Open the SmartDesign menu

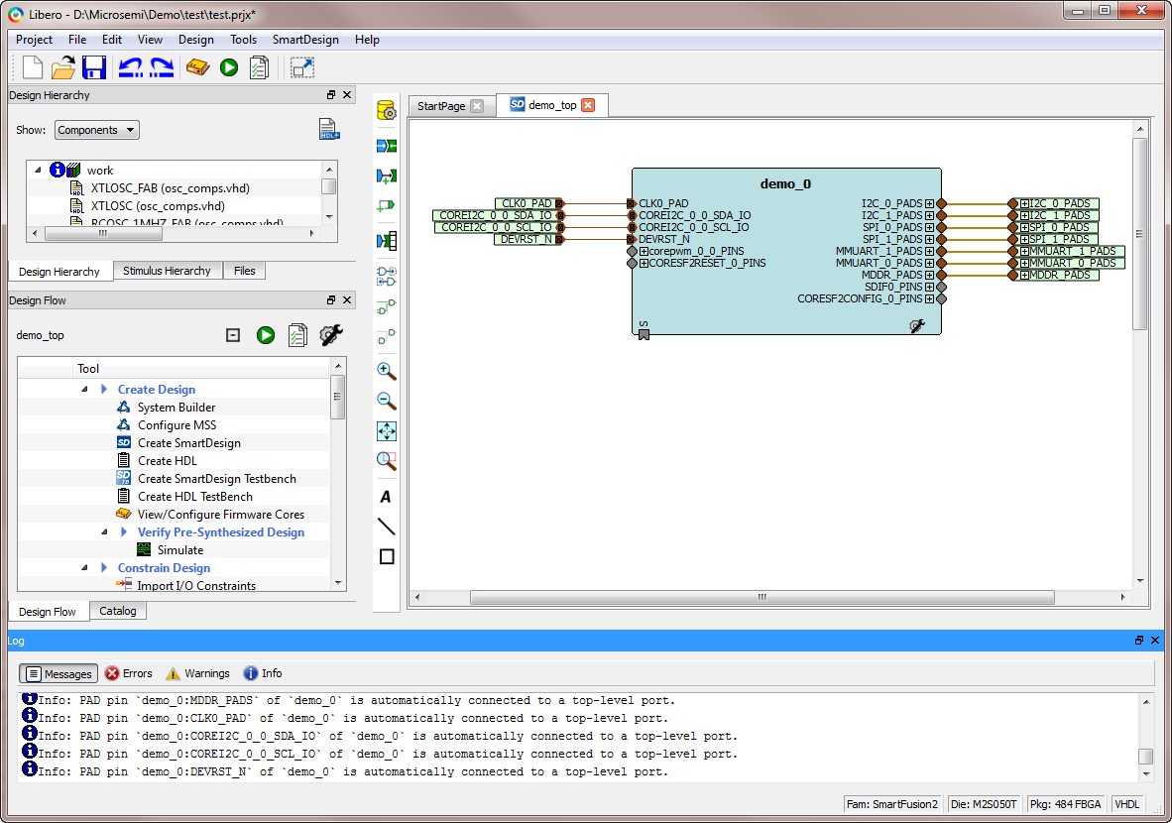pos(305,40)
